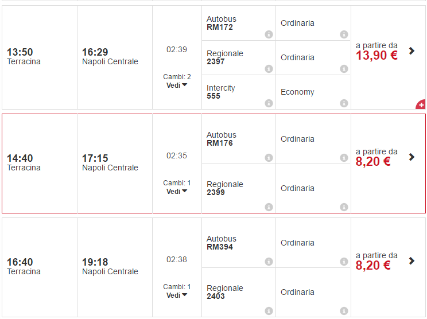
Task: Click info icon for Autobus RM394
Action: [269, 262]
